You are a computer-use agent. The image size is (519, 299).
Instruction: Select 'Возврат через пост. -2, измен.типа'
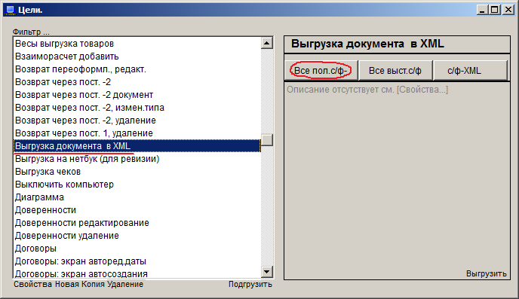(x=137, y=108)
